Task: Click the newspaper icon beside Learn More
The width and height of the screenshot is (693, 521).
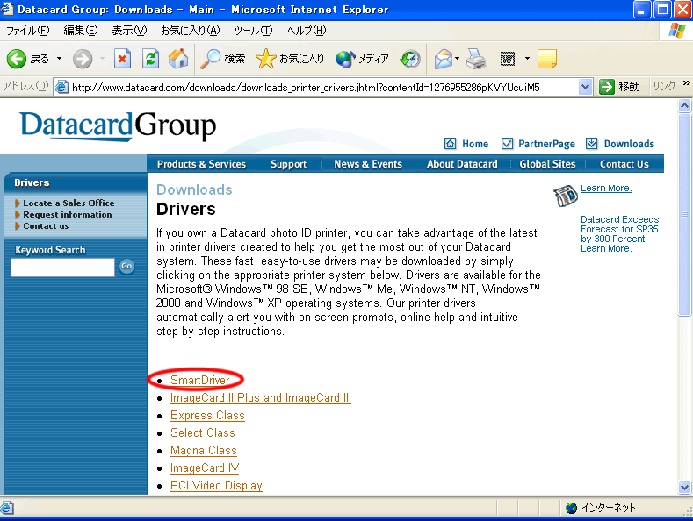Action: (x=566, y=196)
